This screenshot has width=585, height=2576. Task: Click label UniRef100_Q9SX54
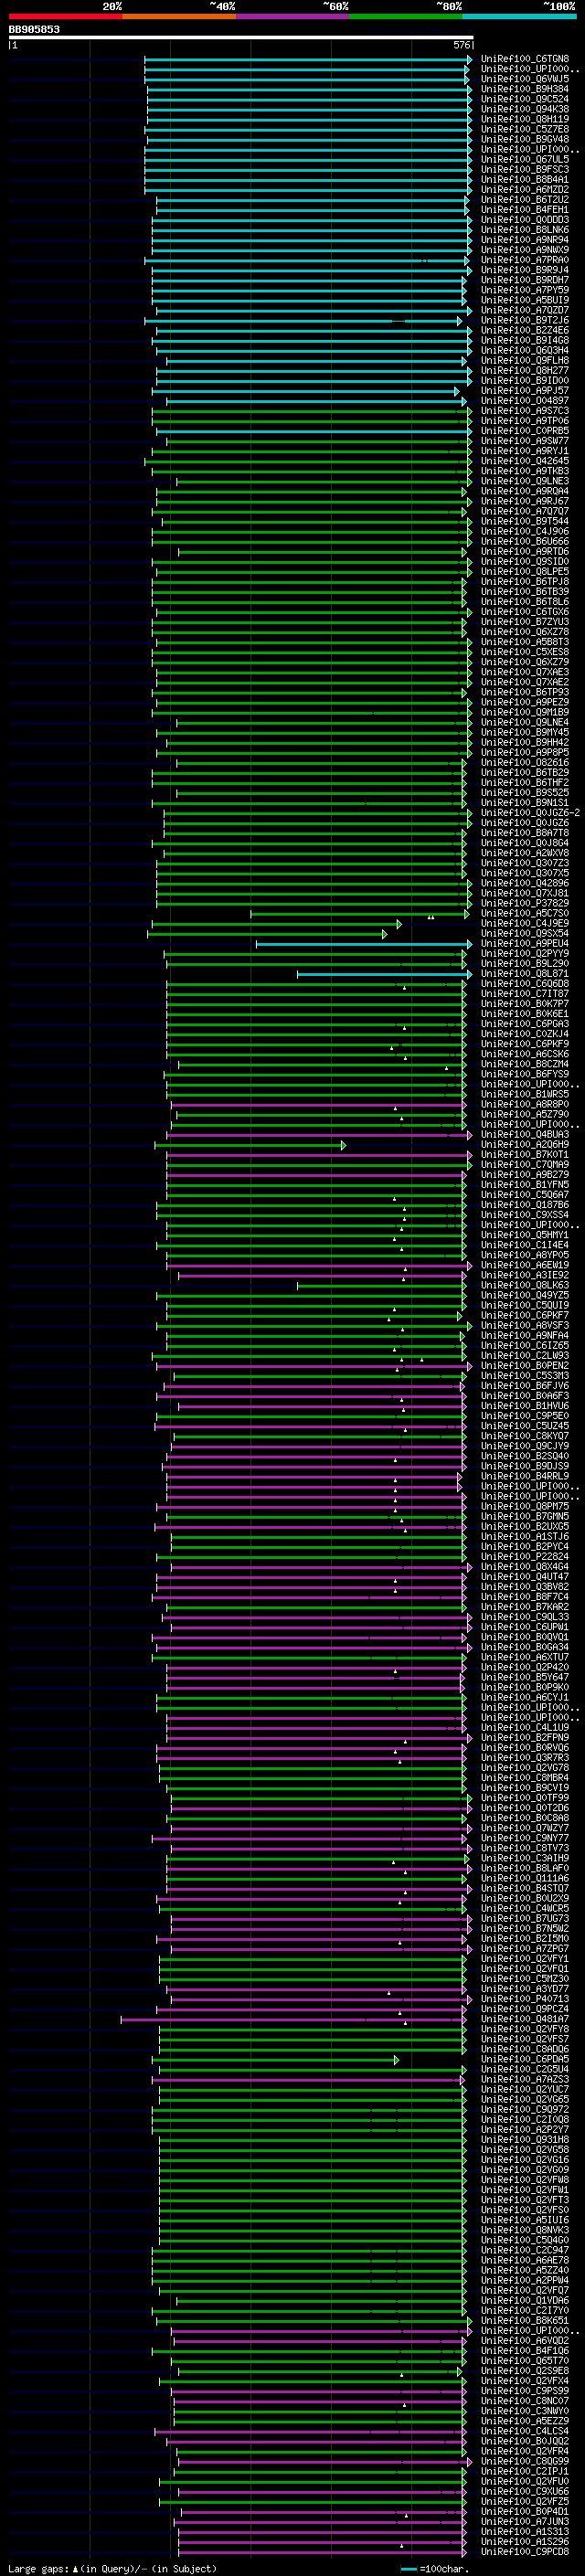(x=525, y=933)
